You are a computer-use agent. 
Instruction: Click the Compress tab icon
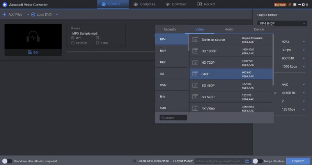pyautogui.click(x=135, y=4)
